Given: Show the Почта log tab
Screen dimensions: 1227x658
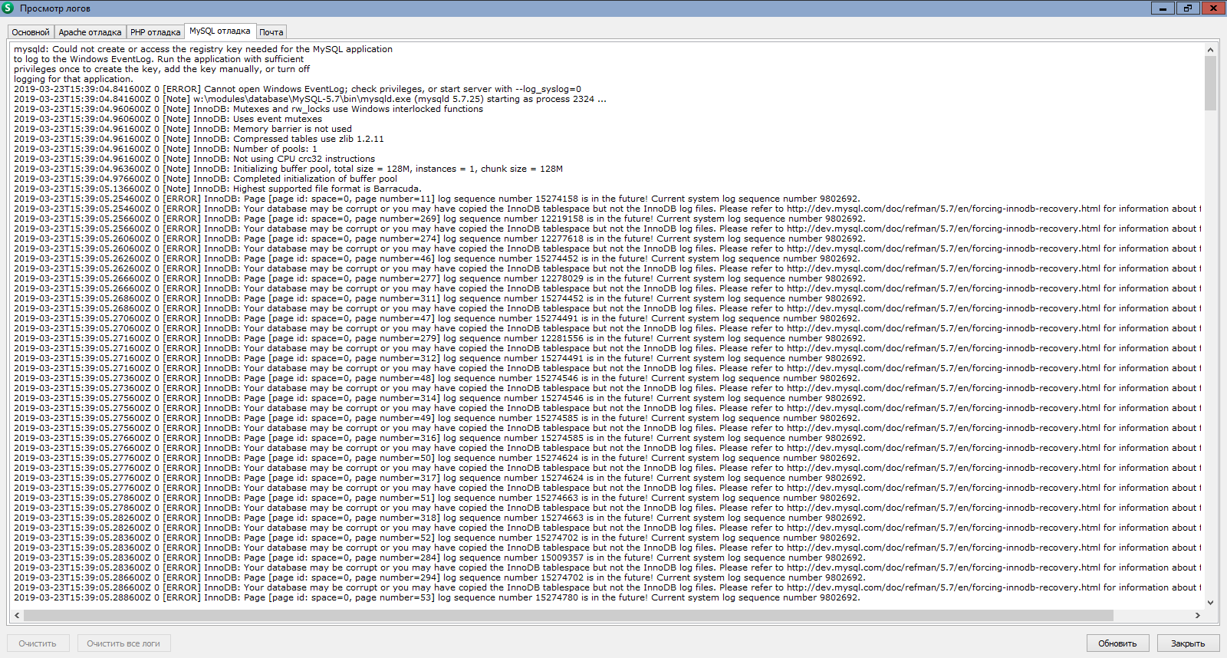Looking at the screenshot, I should pyautogui.click(x=271, y=32).
